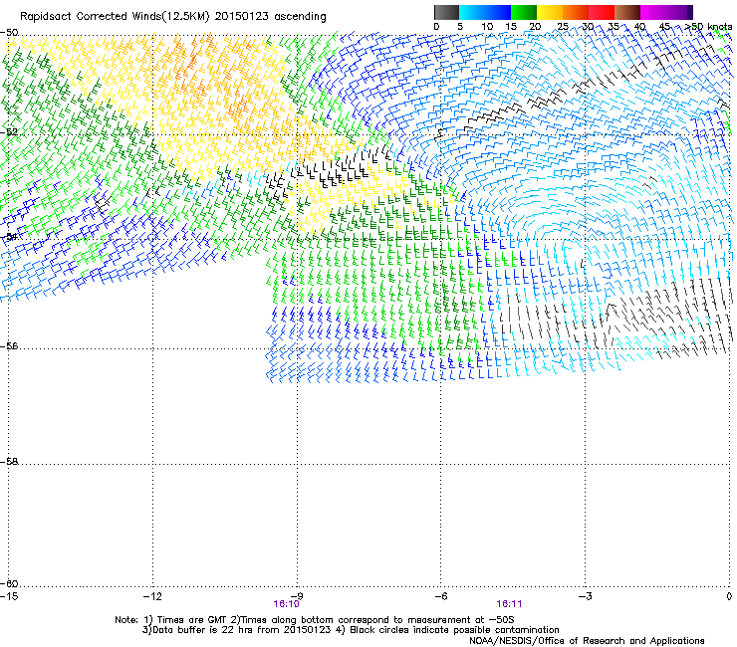Click the brown 35-40 knots legend color

click(627, 12)
